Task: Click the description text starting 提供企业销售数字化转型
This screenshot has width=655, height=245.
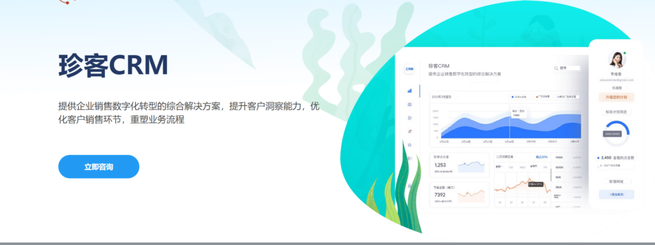Action: (x=189, y=113)
